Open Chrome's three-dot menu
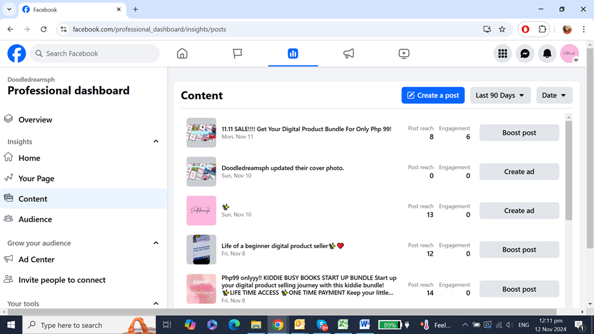Image resolution: width=594 pixels, height=334 pixels. pyautogui.click(x=584, y=29)
